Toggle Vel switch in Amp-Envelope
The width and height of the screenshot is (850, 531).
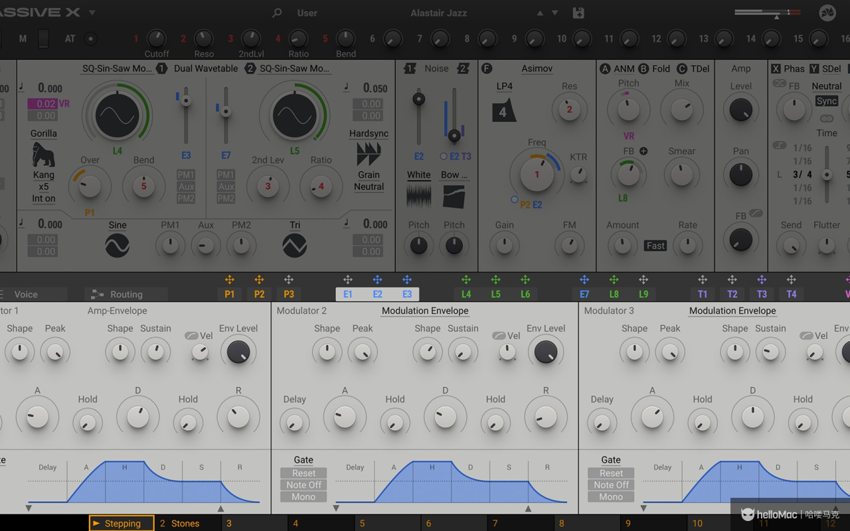tap(191, 336)
